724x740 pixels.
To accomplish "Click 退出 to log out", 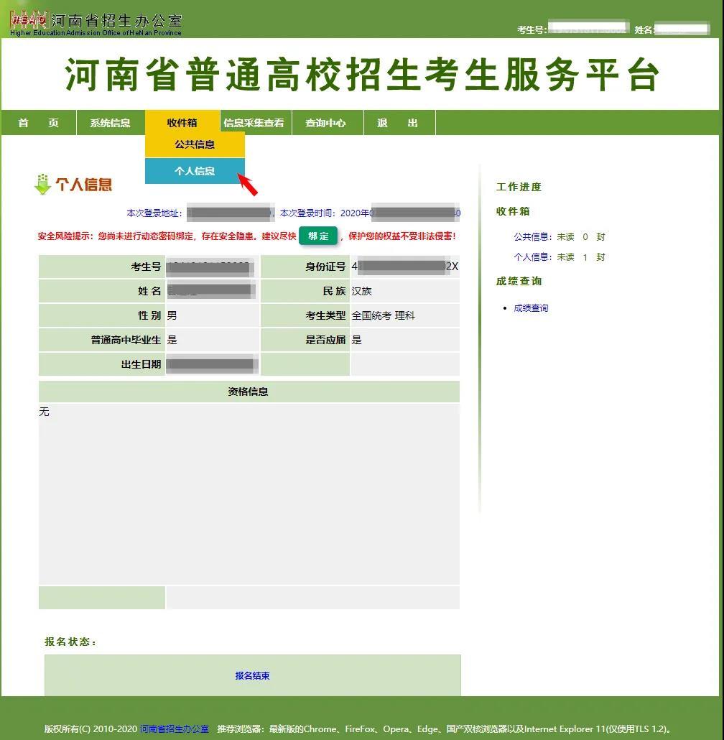I will pyautogui.click(x=395, y=122).
